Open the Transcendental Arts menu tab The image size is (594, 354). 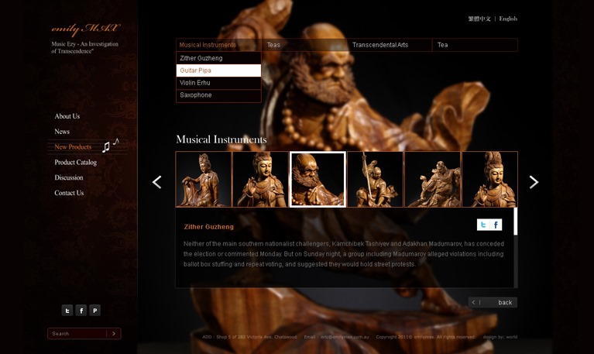point(390,45)
